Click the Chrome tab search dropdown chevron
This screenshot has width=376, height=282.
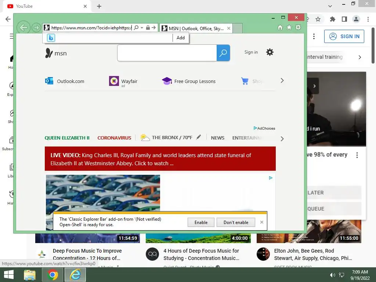(x=330, y=6)
